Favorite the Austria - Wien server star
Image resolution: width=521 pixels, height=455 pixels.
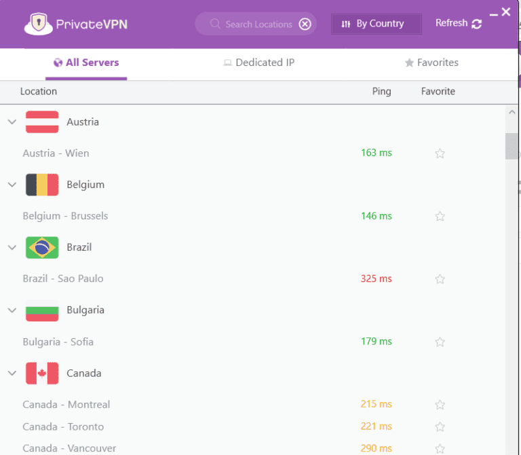click(x=440, y=153)
